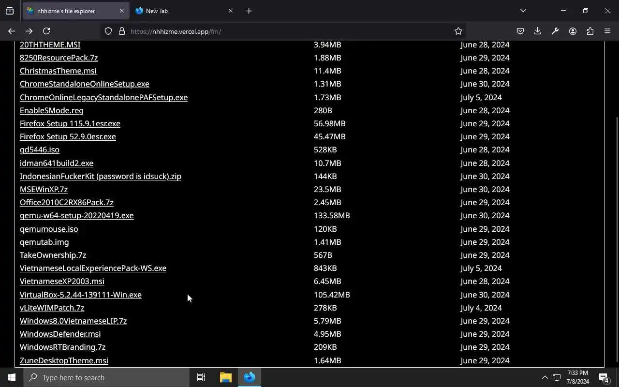This screenshot has height=387, width=619.
Task: Open Firefox account menu
Action: (x=573, y=31)
